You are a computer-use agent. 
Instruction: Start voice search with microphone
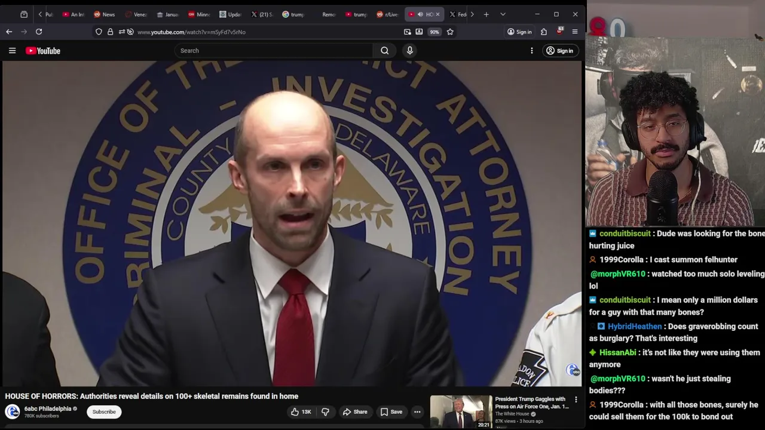(x=410, y=51)
